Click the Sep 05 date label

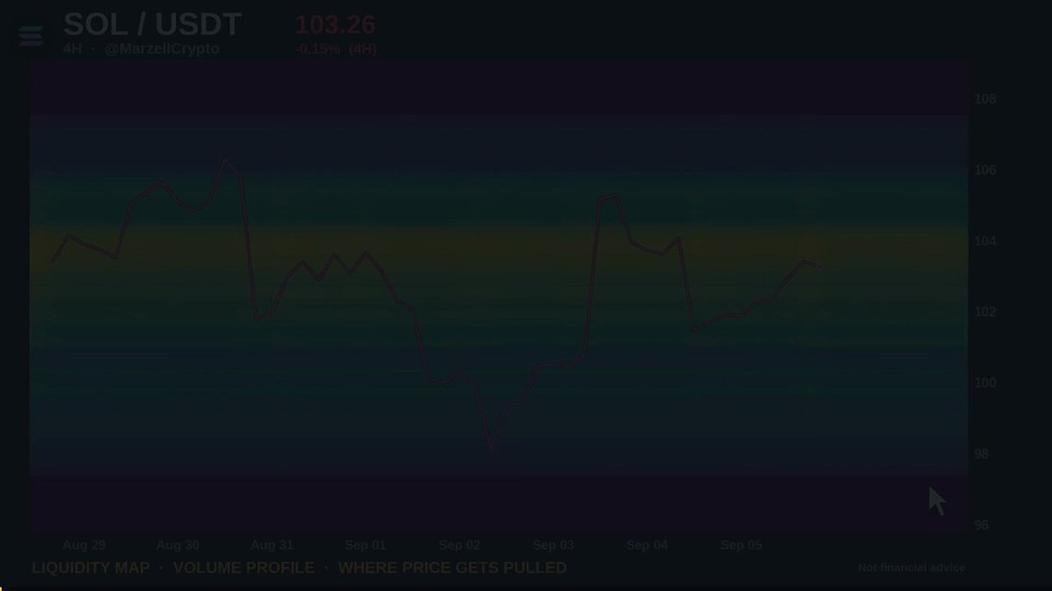741,545
